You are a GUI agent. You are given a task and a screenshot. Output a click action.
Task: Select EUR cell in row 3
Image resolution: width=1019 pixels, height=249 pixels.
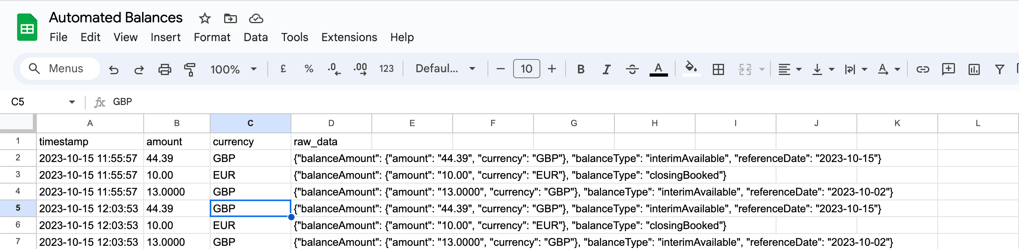click(x=251, y=175)
